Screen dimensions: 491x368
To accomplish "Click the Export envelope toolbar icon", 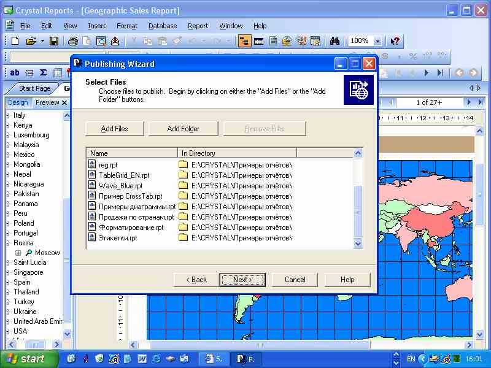I will [x=115, y=41].
